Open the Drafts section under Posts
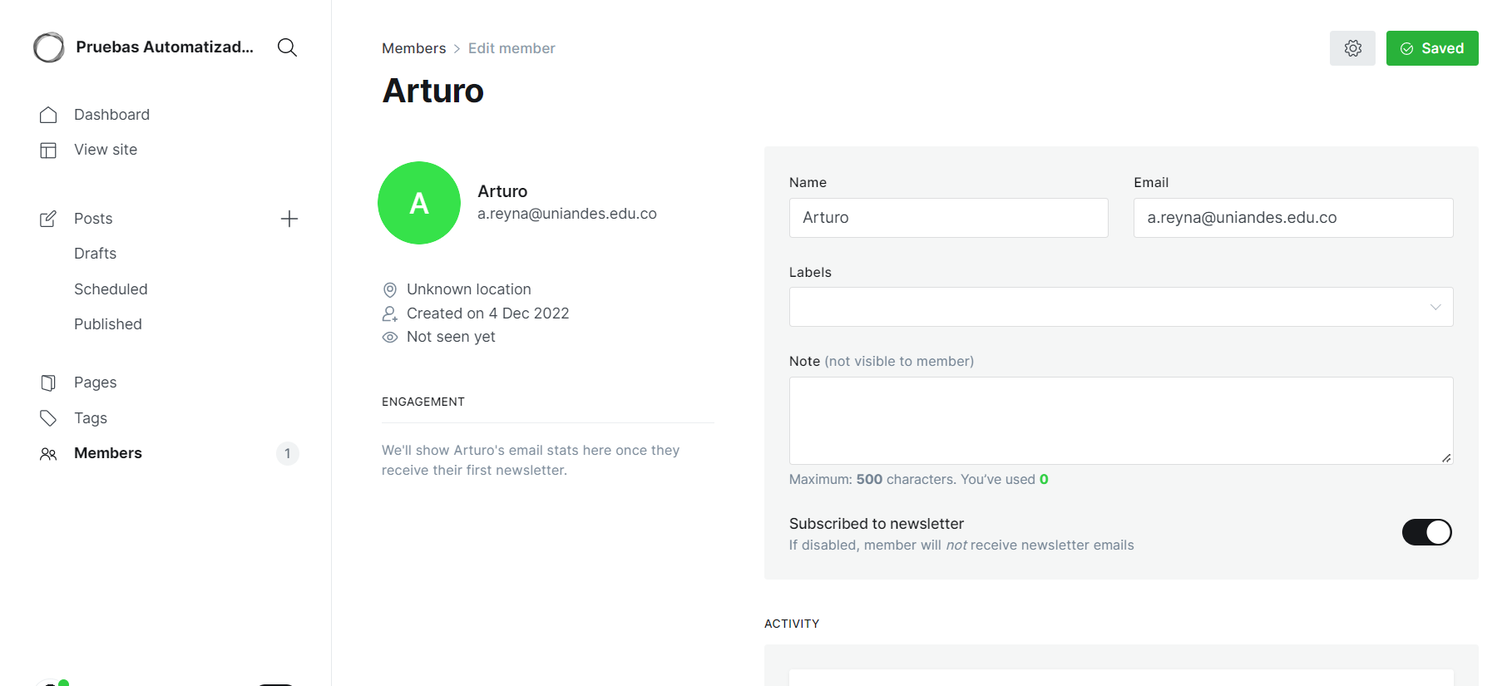This screenshot has height=686, width=1512. (95, 253)
